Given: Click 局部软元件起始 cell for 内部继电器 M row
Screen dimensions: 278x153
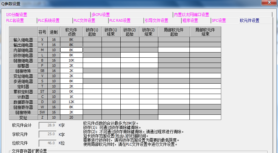Looking at the screenshot, I should point(174,50).
